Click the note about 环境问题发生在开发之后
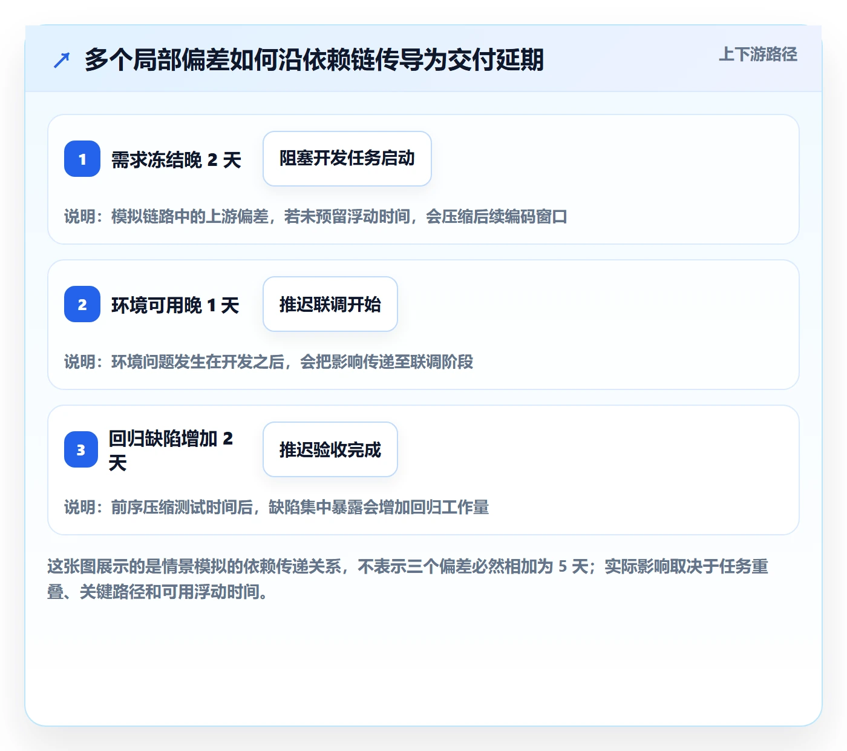This screenshot has width=847, height=751. coord(269,362)
